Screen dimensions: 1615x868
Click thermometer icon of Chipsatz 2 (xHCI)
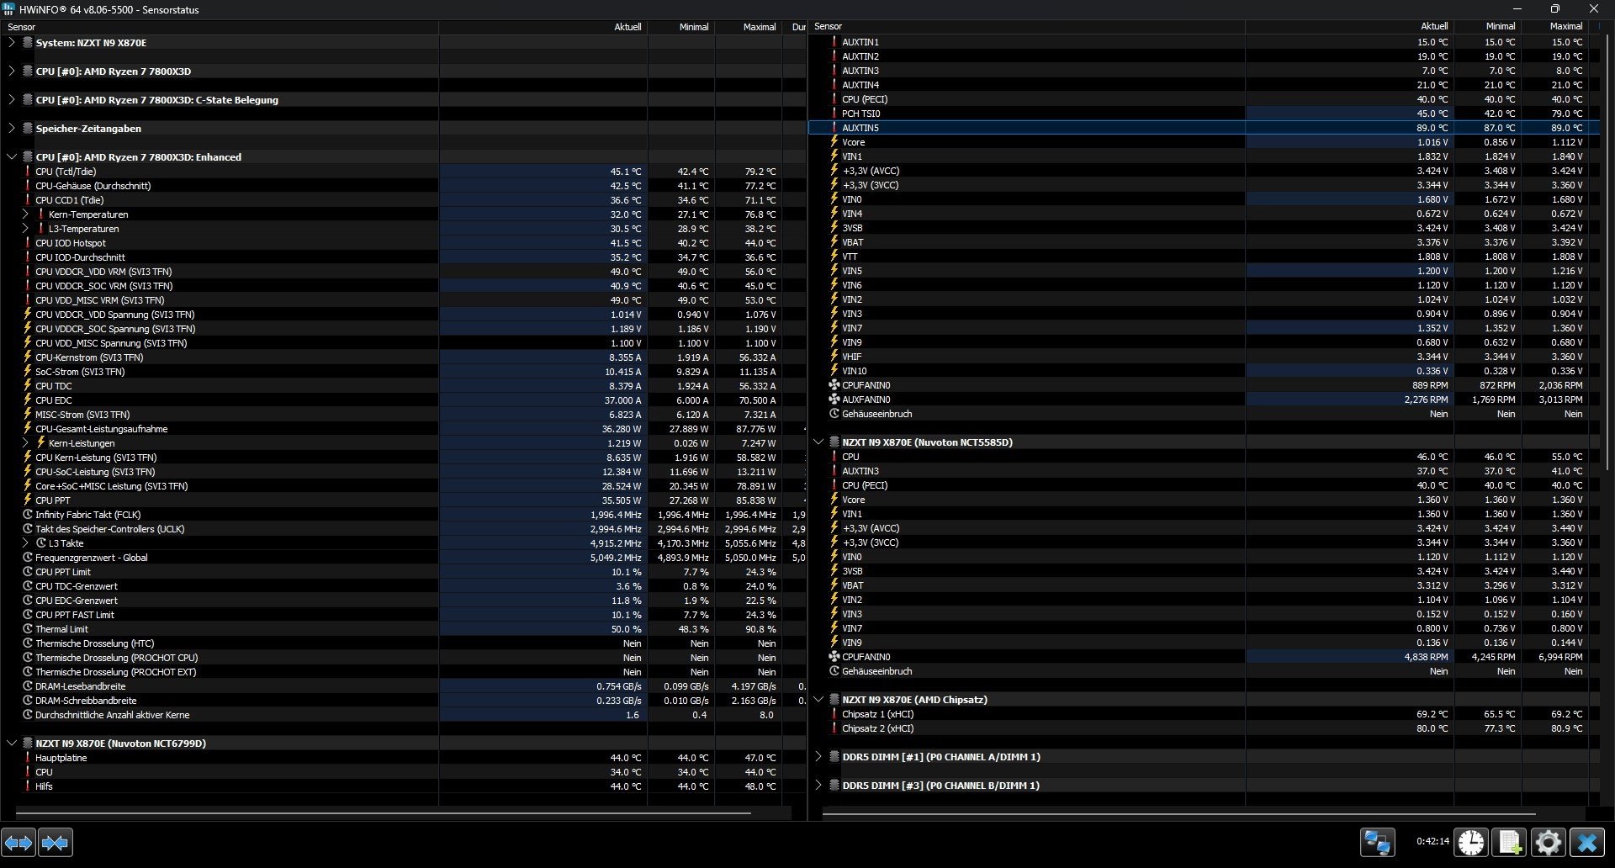(834, 728)
